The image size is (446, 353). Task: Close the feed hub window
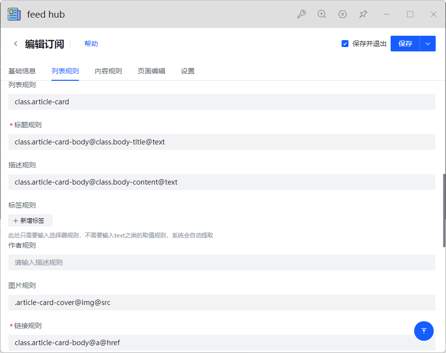point(433,14)
